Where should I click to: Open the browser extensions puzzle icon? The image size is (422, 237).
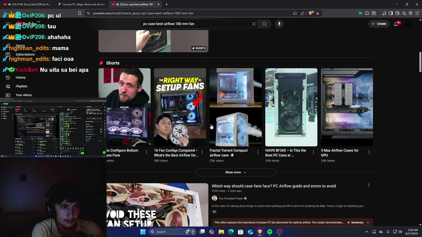click(x=367, y=13)
